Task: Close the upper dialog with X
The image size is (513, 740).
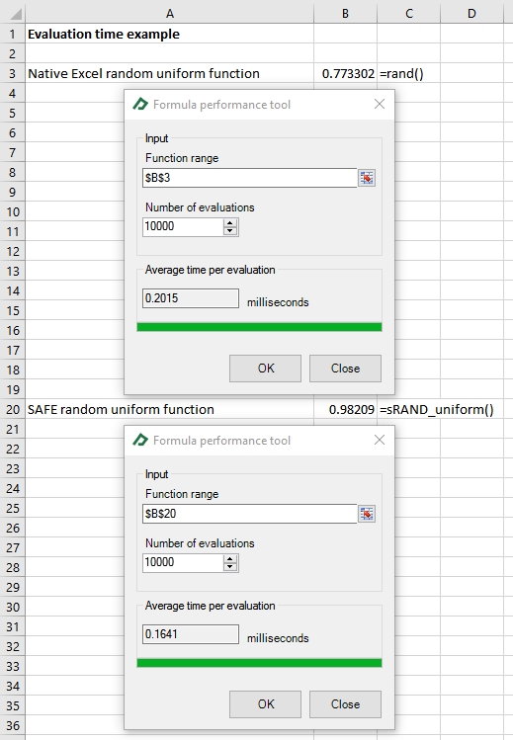Action: 380,105
